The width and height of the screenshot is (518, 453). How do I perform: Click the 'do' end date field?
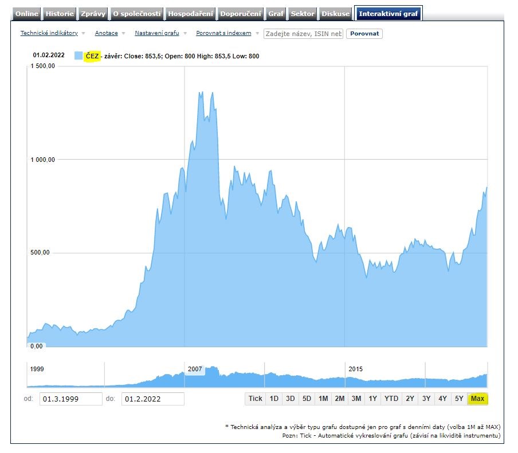pyautogui.click(x=152, y=399)
